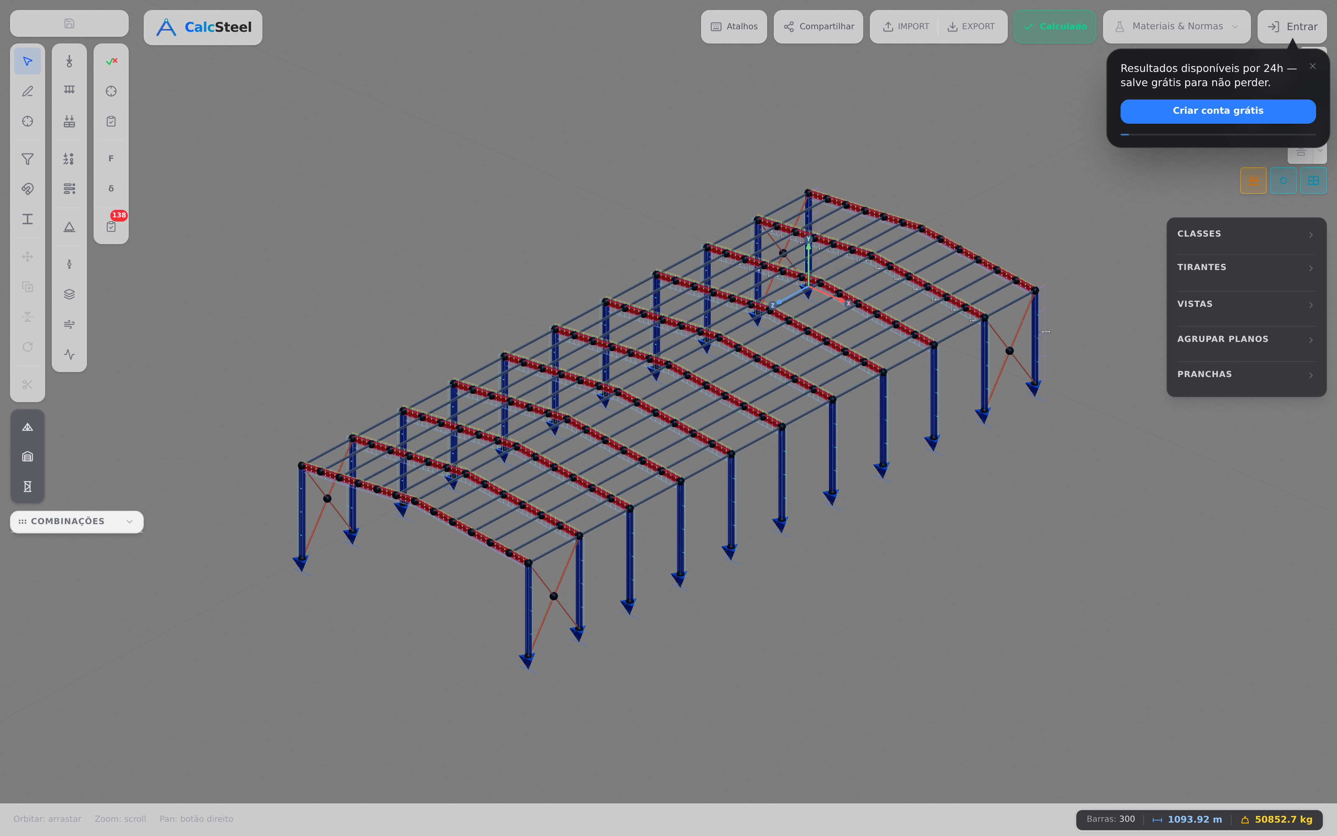Expand the AGRUPAR PLANOS section
Image resolution: width=1337 pixels, height=836 pixels.
1246,339
